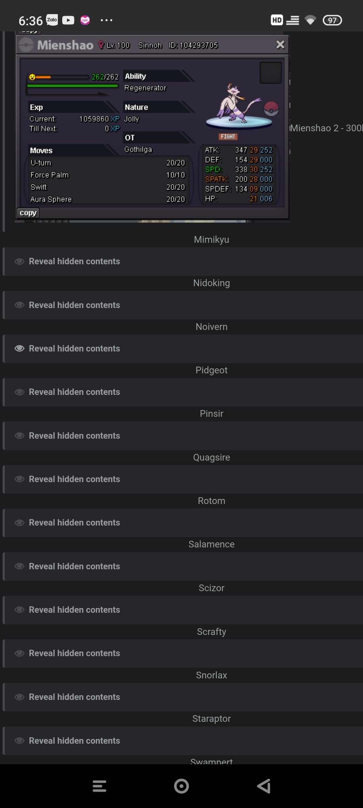Tap the YouTube notification icon in status bar
This screenshot has width=363, height=808.
point(68,20)
